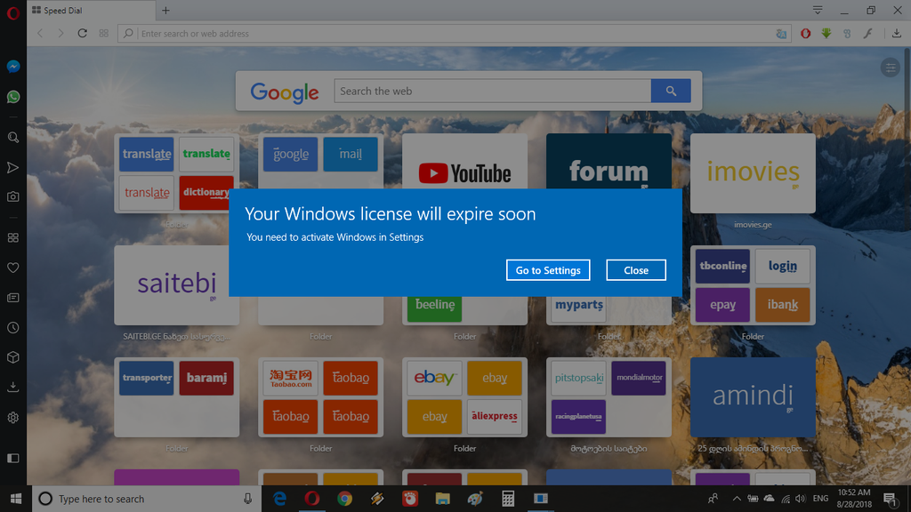Click the Google search the web field

tap(493, 92)
